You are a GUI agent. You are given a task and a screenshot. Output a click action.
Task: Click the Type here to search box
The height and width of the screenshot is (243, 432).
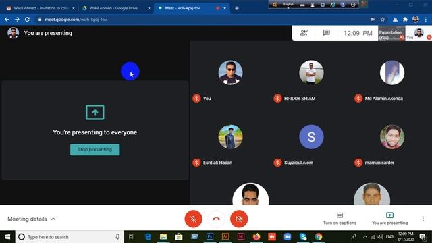point(70,237)
